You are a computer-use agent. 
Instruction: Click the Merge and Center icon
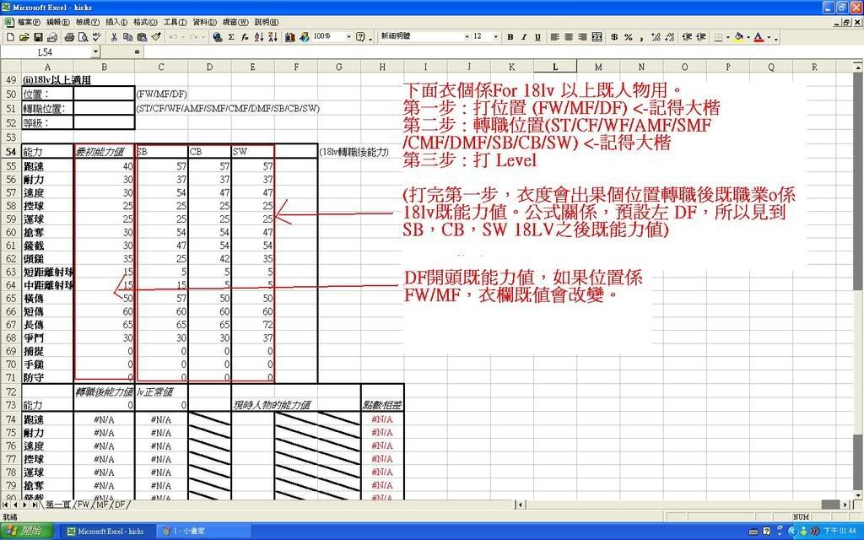click(x=597, y=37)
